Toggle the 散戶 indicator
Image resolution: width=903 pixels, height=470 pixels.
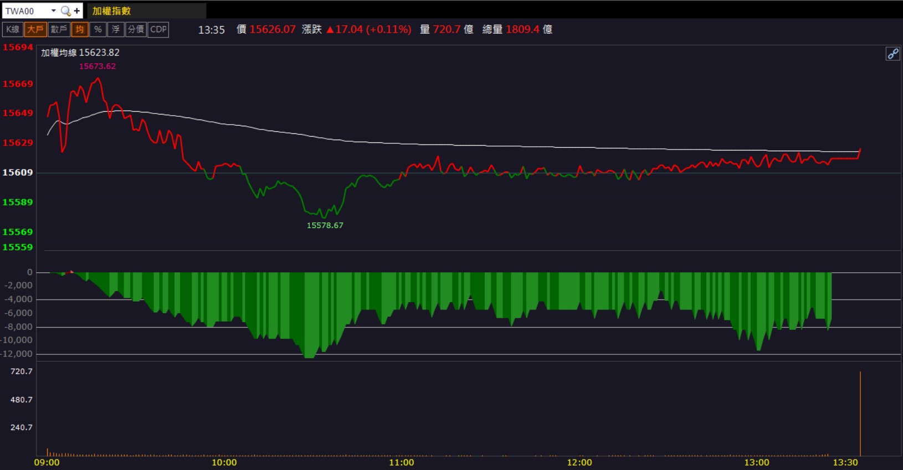pyautogui.click(x=59, y=29)
